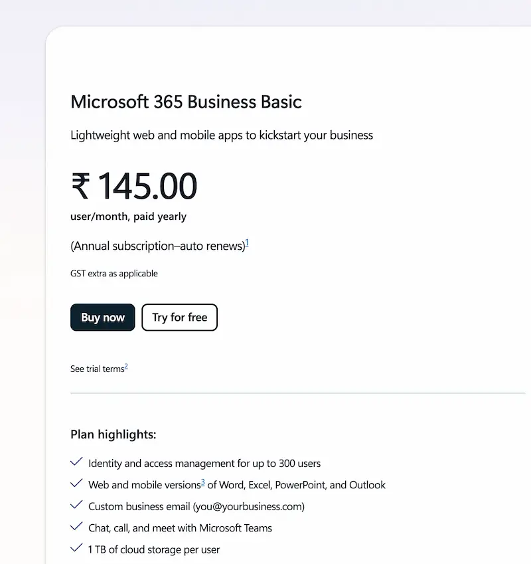Open footnote 3 after Web and mobile versions
This screenshot has height=564, width=531.
203,482
